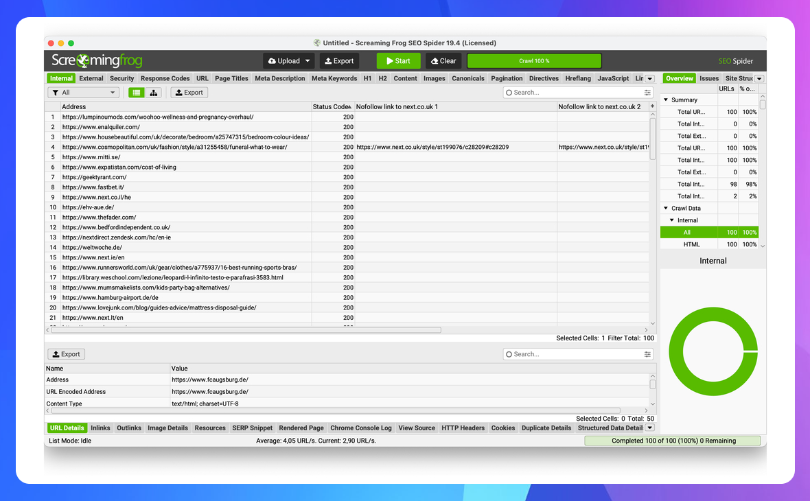Viewport: 810px width, 501px height.
Task: Open the All filter dropdown
Action: point(84,93)
